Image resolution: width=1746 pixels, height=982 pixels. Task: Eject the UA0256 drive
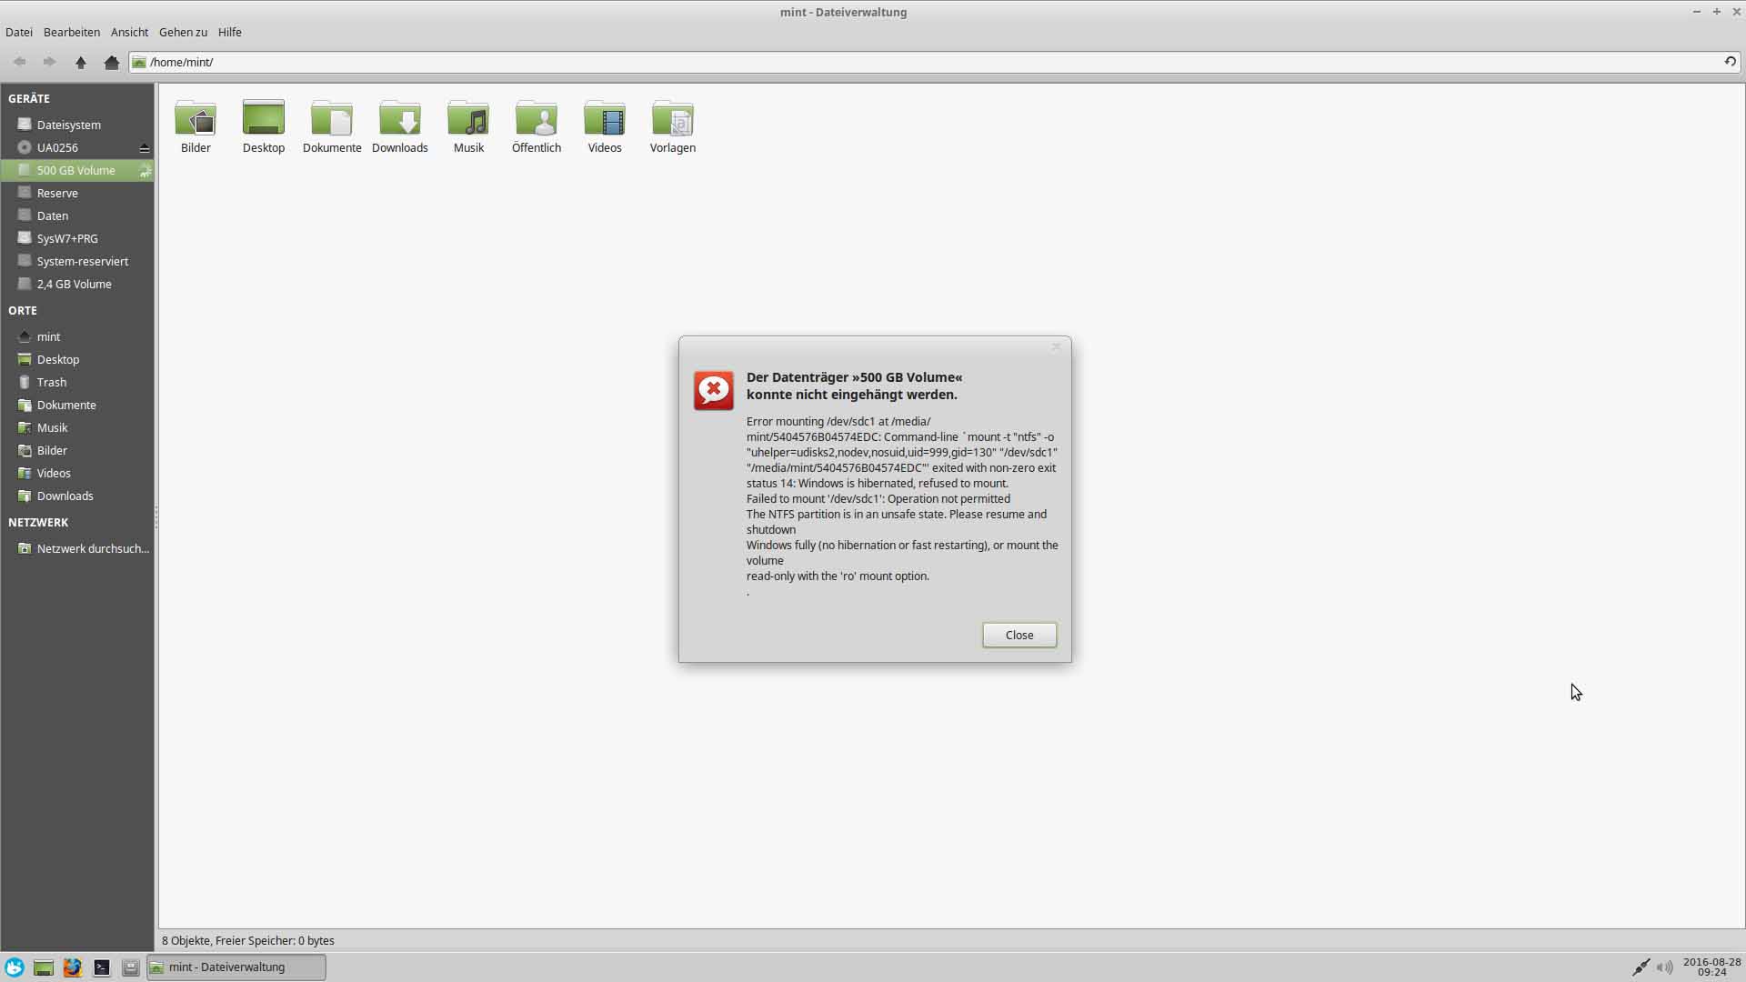coord(144,147)
